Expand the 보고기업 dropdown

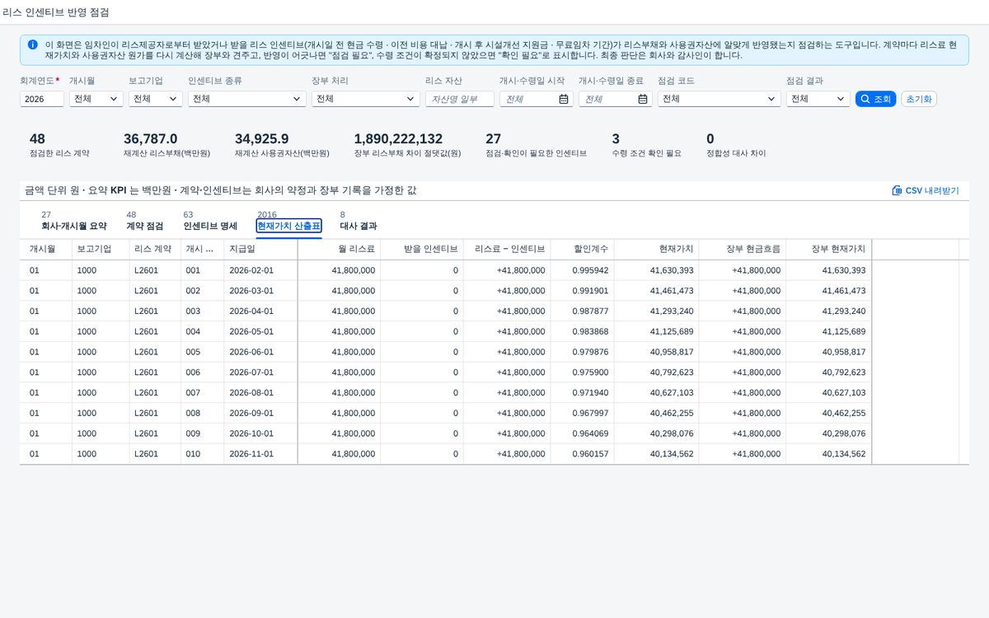(155, 99)
